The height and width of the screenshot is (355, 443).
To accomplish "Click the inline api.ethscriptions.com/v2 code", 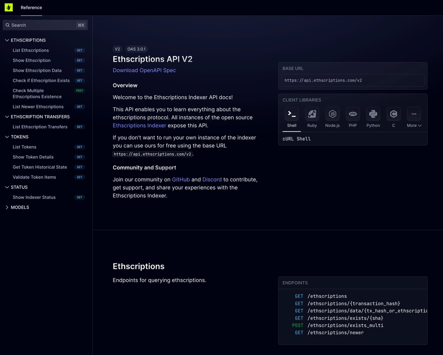I will click(x=152, y=154).
